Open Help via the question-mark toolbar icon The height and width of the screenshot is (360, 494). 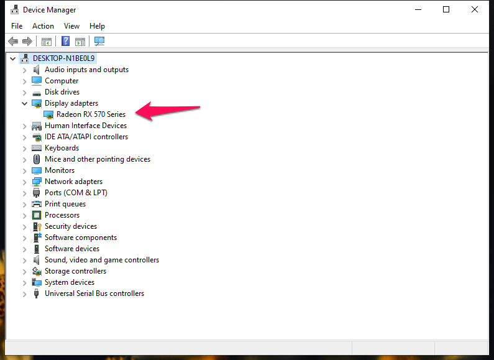point(65,41)
